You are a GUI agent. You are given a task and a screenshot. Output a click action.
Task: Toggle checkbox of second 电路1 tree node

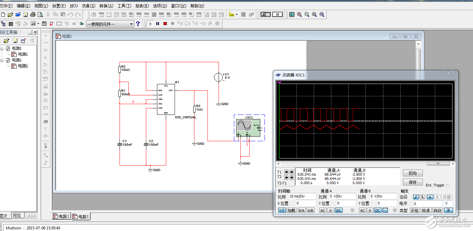[x=8, y=60]
